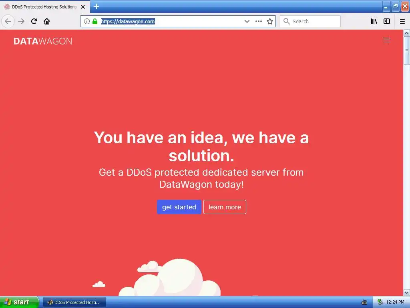Click the magnifier icon in search box

point(287,21)
